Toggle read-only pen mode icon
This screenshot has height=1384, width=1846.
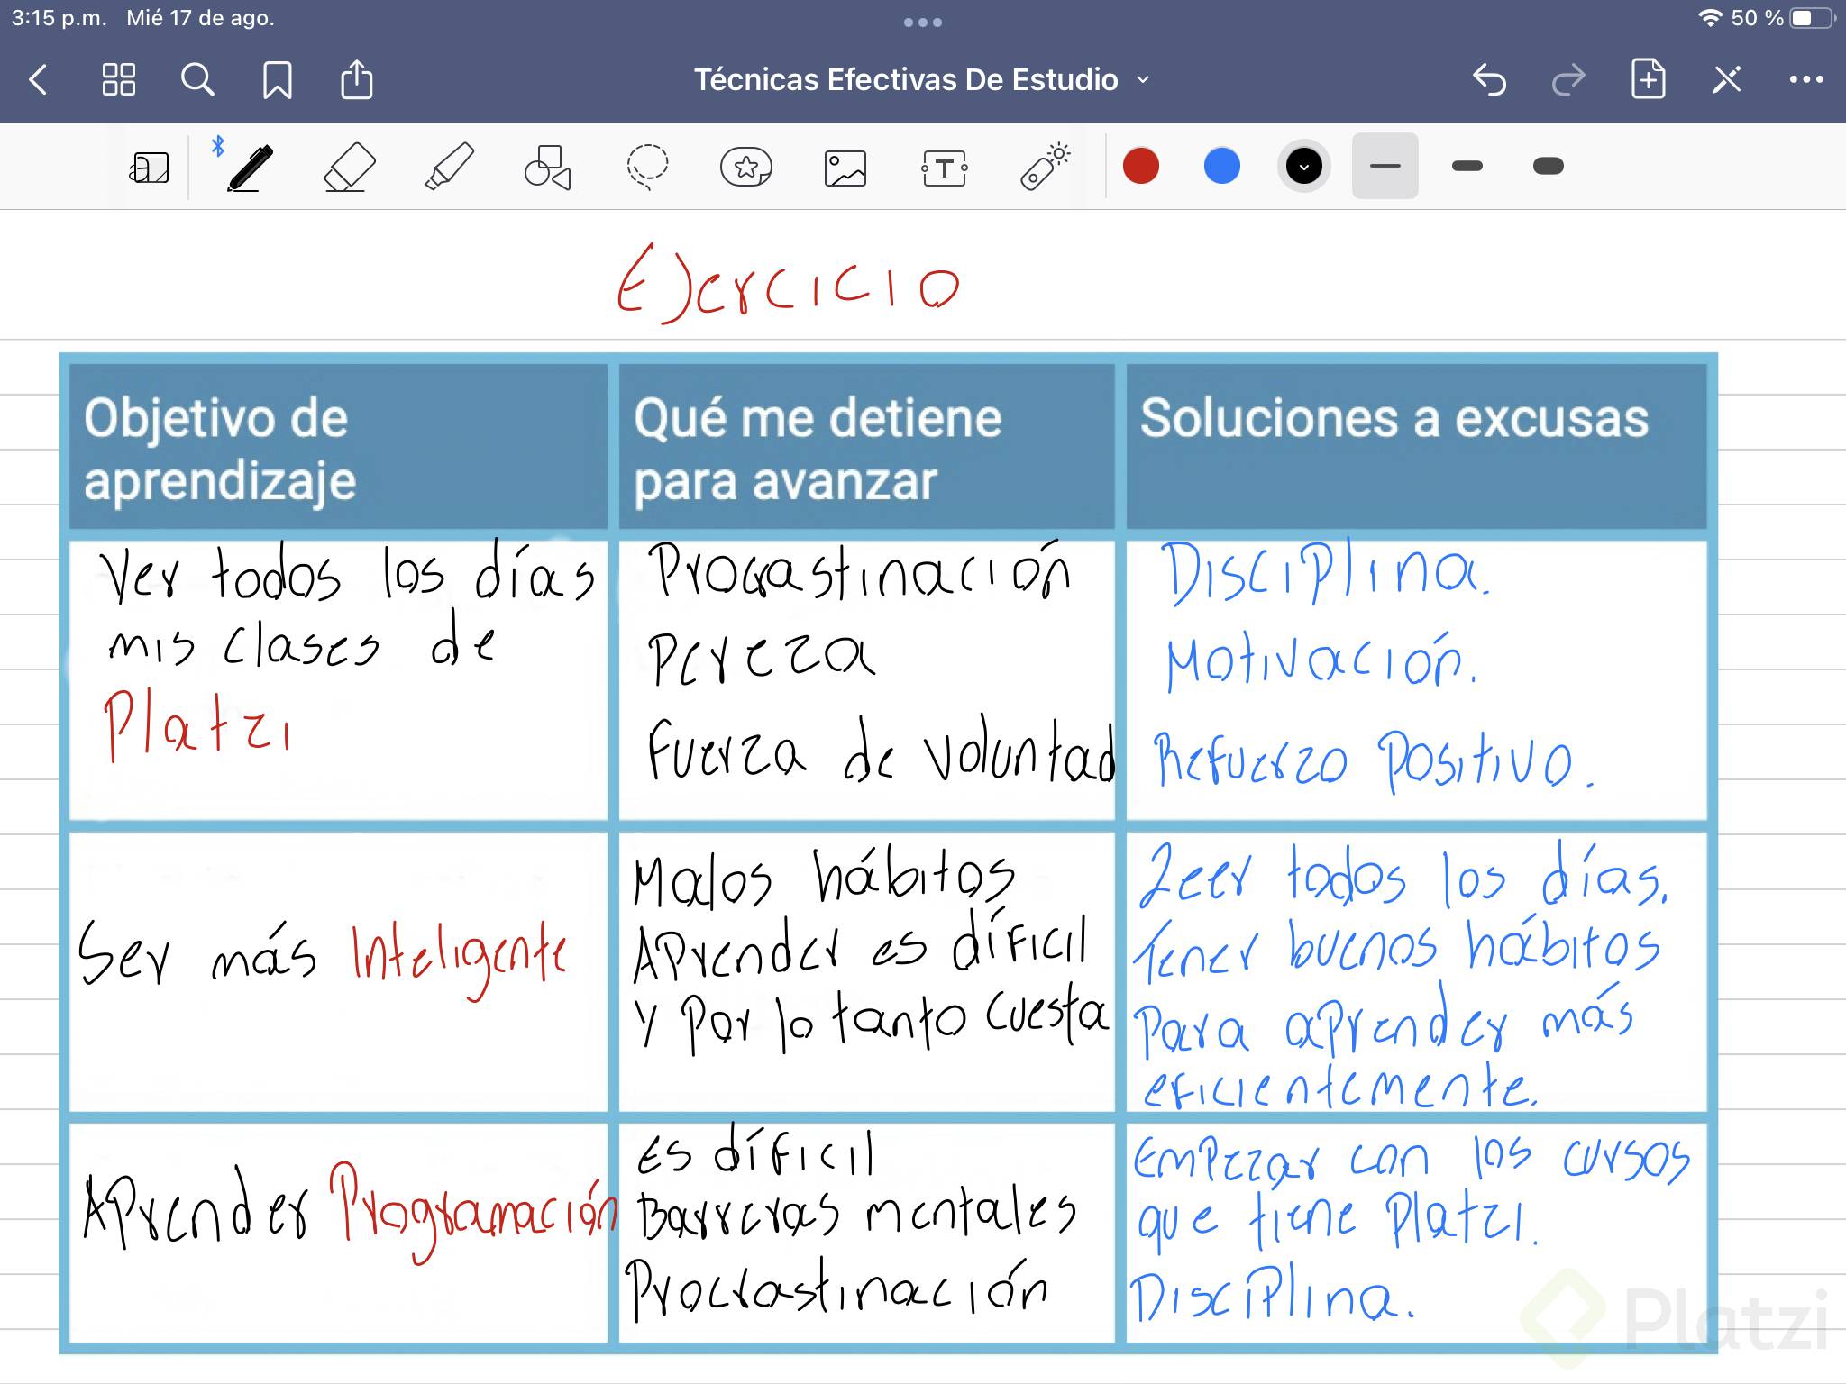1727,80
